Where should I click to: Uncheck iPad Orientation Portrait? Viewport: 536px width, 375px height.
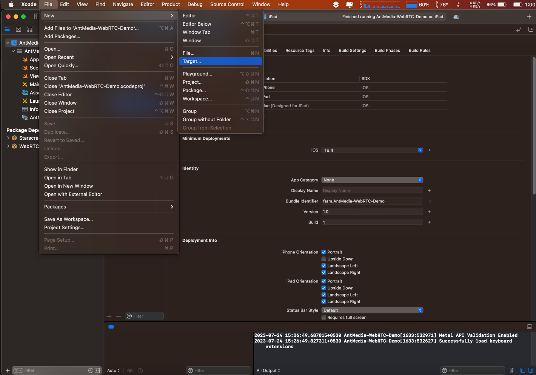pyautogui.click(x=323, y=281)
